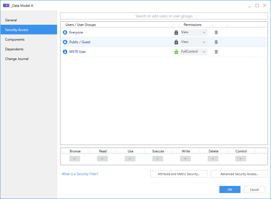
Task: Click trash icon for Public / Guest
Action: pyautogui.click(x=216, y=42)
